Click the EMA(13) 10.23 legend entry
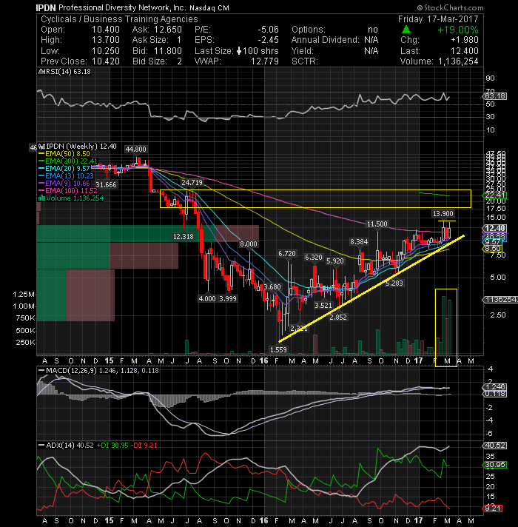 (66, 175)
